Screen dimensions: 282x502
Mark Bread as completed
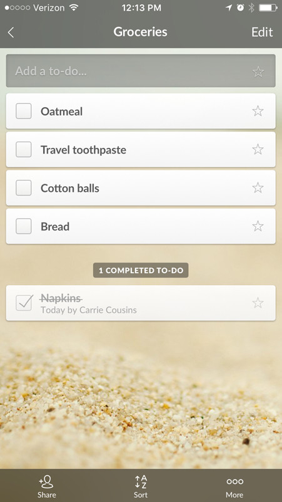point(24,226)
